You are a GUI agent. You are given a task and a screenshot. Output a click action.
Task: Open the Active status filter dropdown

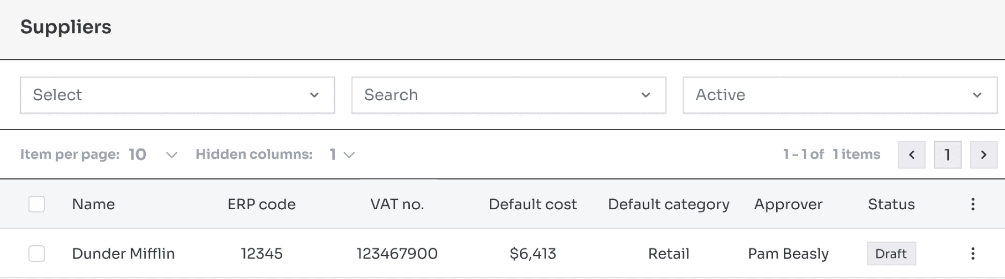[840, 95]
